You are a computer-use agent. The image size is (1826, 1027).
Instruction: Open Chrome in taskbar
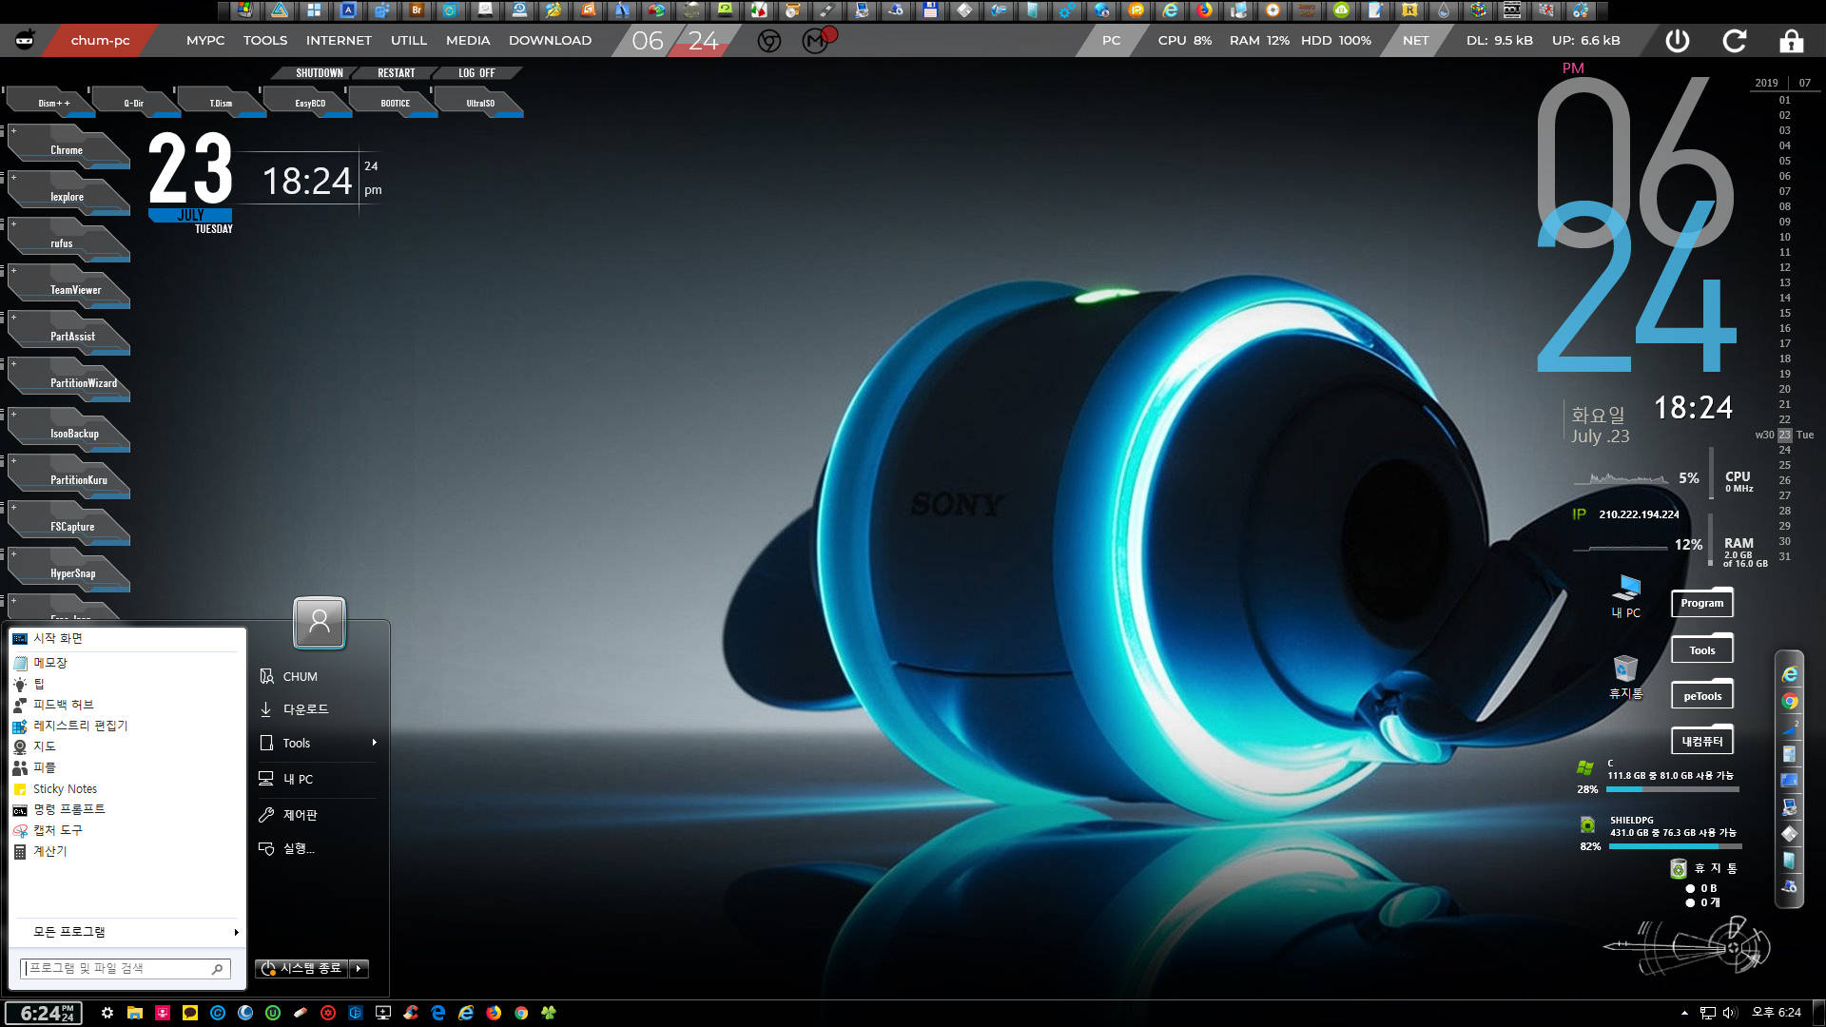(x=521, y=1013)
